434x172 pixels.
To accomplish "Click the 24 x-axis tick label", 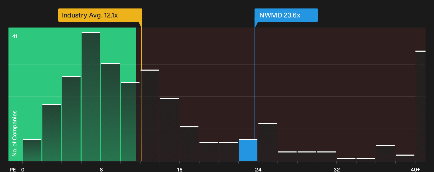I will point(258,169).
